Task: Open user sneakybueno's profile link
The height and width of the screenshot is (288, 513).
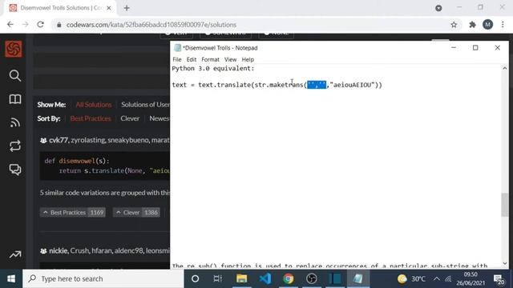Action: (128, 140)
